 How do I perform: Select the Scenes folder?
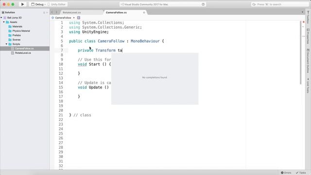coord(16,40)
